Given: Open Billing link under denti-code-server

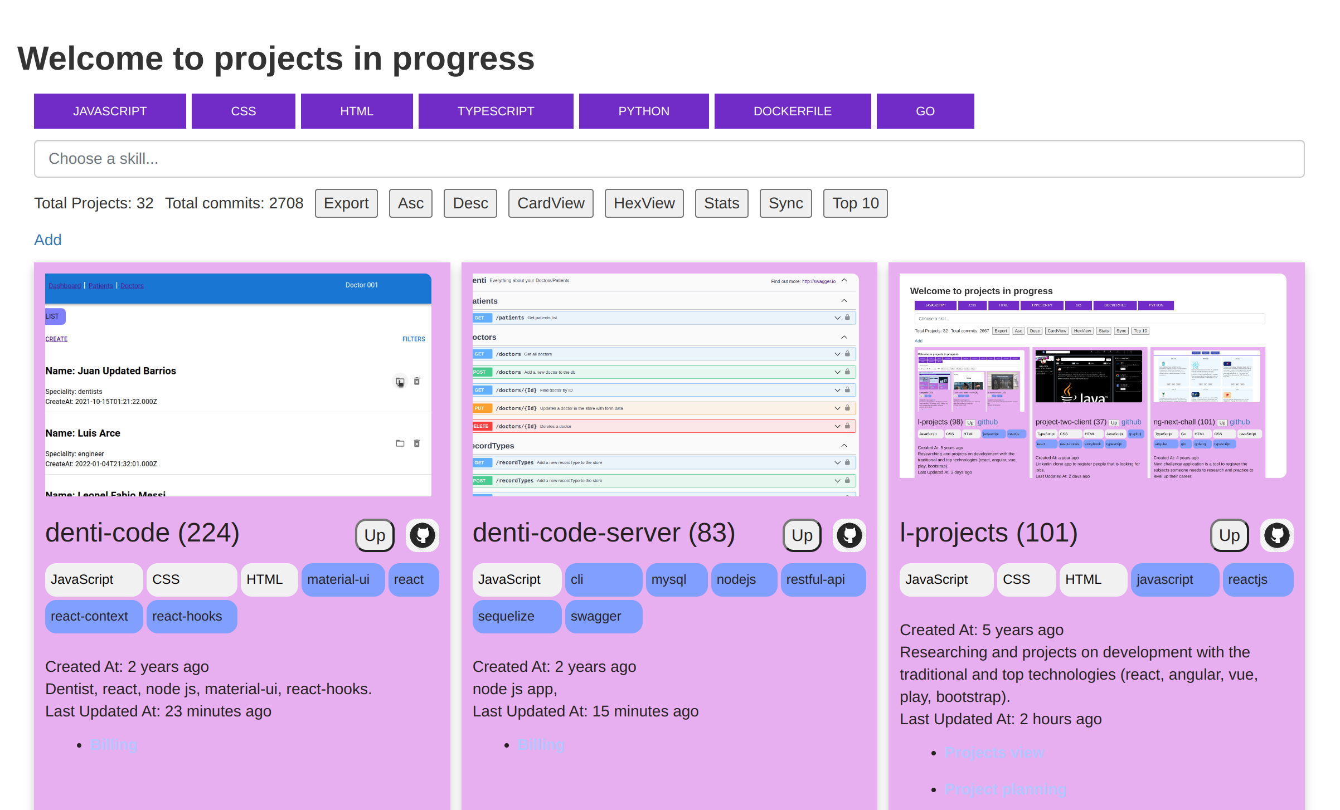Looking at the screenshot, I should pyautogui.click(x=541, y=745).
